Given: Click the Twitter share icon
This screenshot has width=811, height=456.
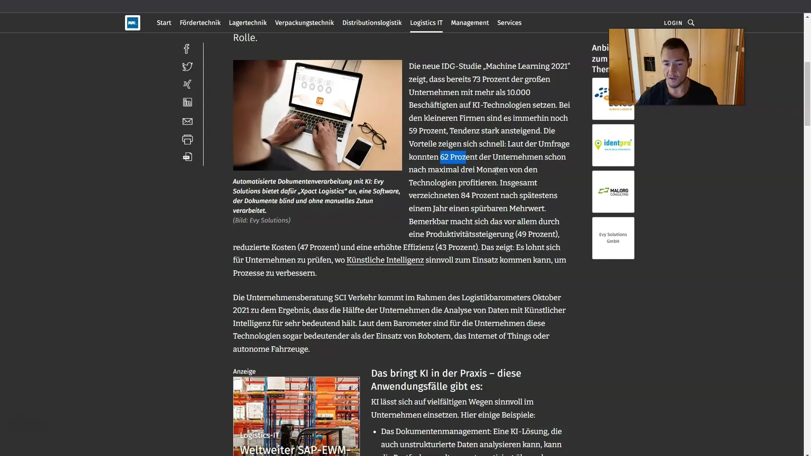Looking at the screenshot, I should tap(187, 67).
